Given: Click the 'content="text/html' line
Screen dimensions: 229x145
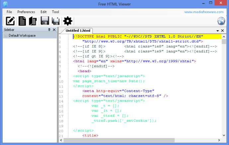Looking at the screenshot, I should coord(125,96).
